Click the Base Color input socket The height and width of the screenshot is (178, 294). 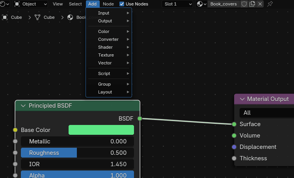(x=15, y=130)
